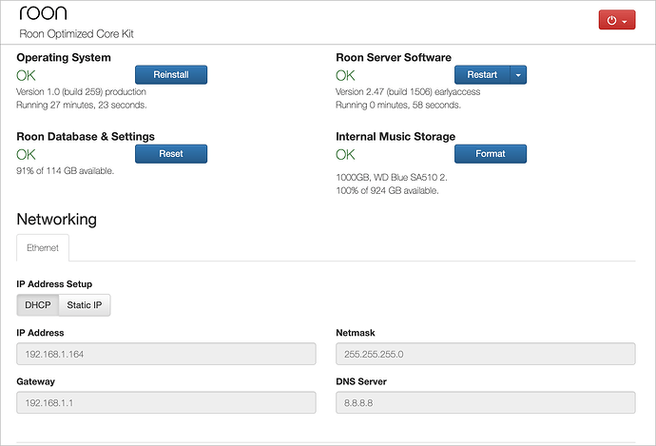
Task: Restart Roon Server Software
Action: [482, 74]
